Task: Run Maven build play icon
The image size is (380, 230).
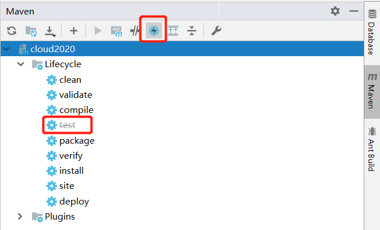Action: (x=98, y=31)
